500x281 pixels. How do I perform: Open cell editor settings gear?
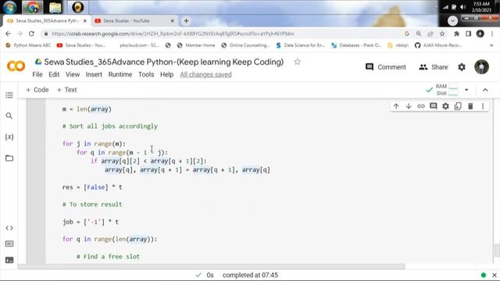coord(445,106)
